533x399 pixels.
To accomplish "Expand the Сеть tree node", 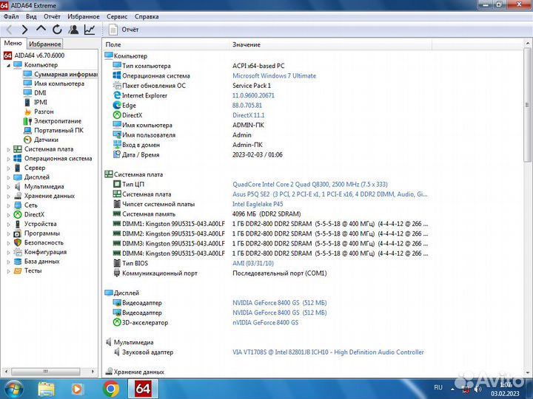I will point(8,205).
